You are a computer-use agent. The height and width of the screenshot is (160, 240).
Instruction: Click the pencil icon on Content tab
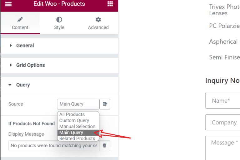[20, 20]
